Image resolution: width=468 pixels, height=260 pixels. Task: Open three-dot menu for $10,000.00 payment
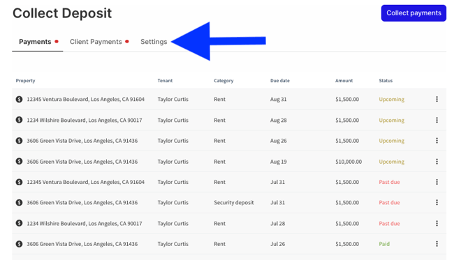point(437,162)
